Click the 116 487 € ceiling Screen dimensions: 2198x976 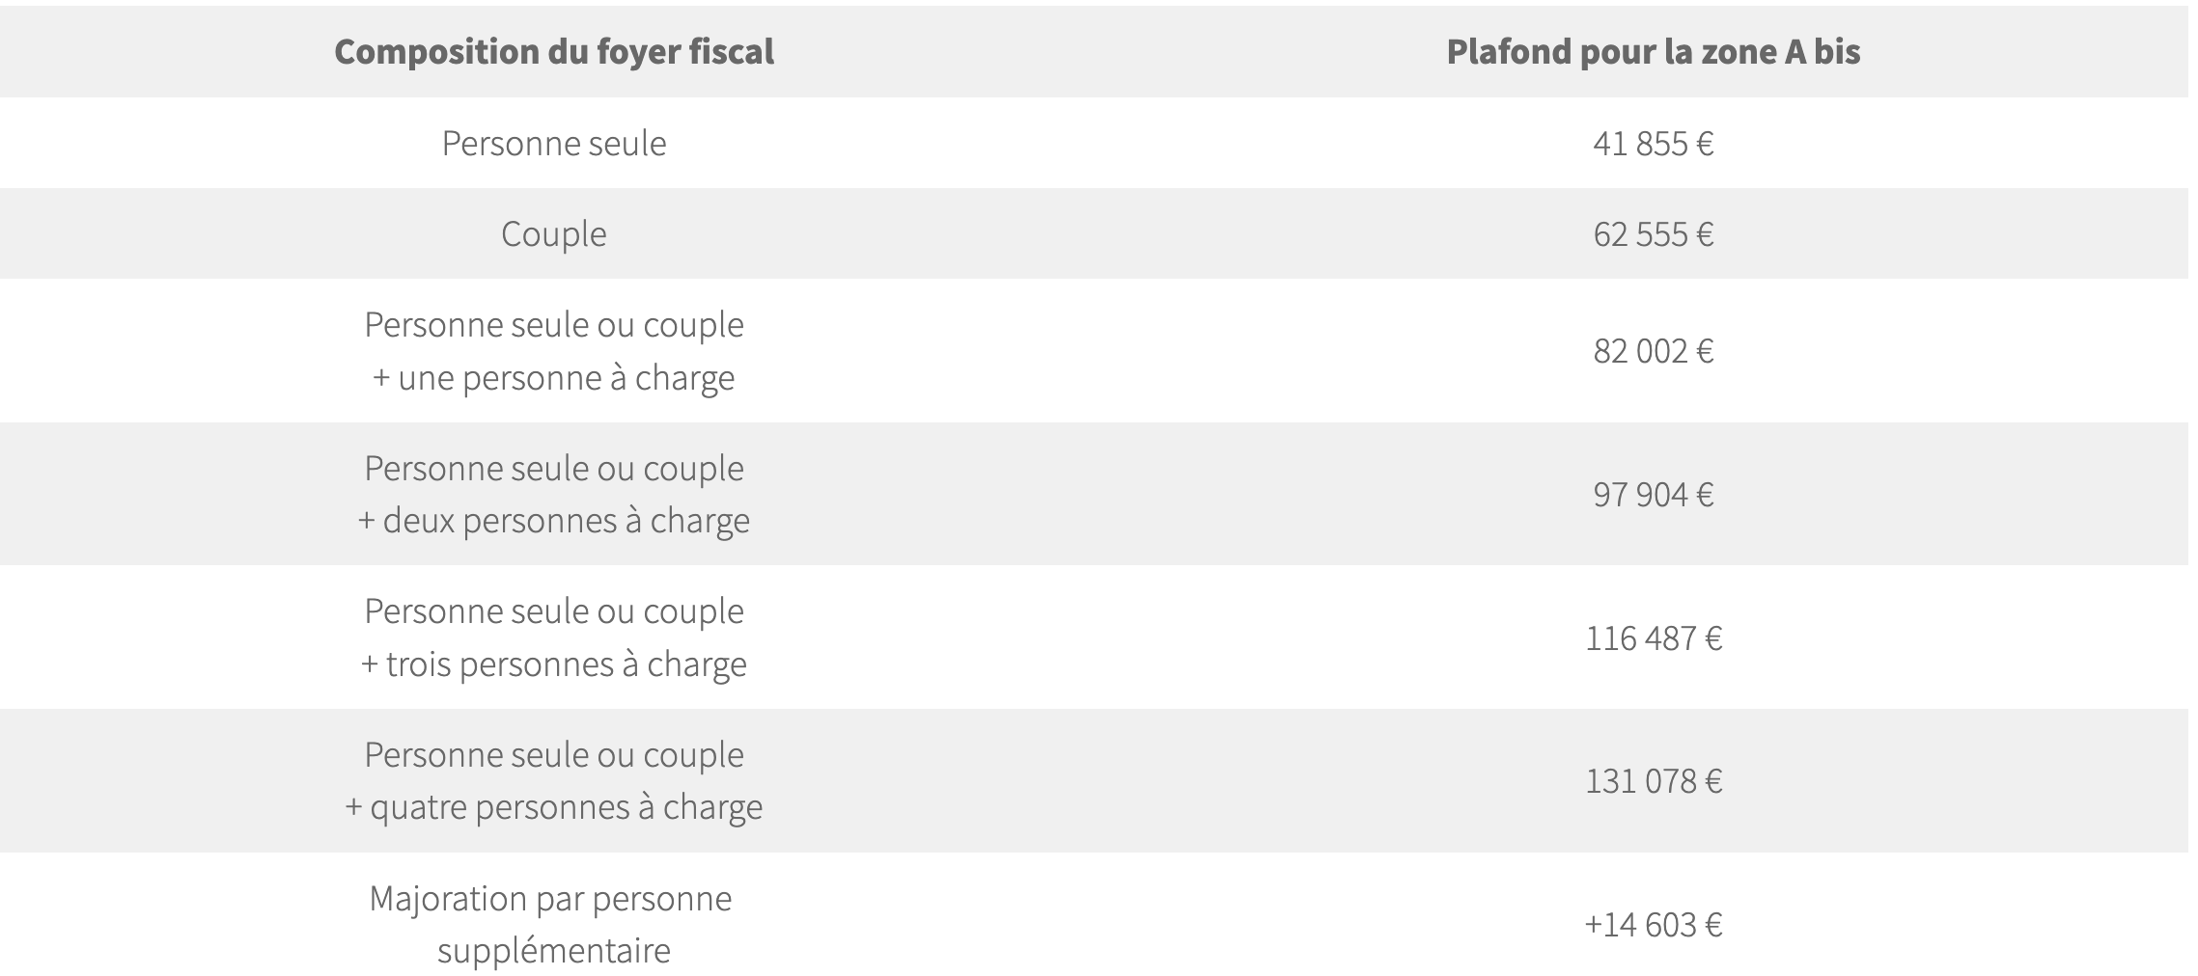(1653, 637)
